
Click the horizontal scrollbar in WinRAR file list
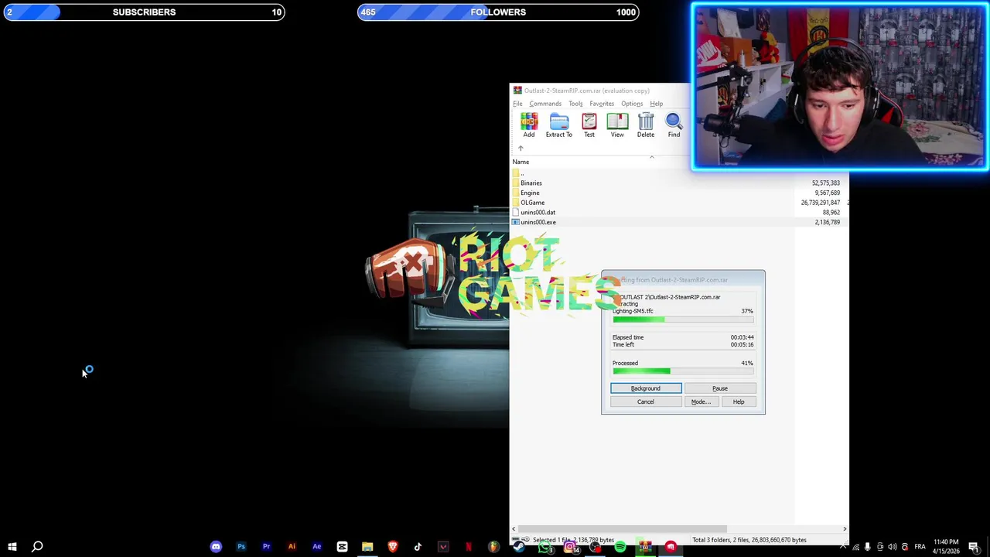623,529
